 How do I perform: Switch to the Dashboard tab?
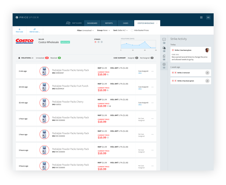coord(92,23)
